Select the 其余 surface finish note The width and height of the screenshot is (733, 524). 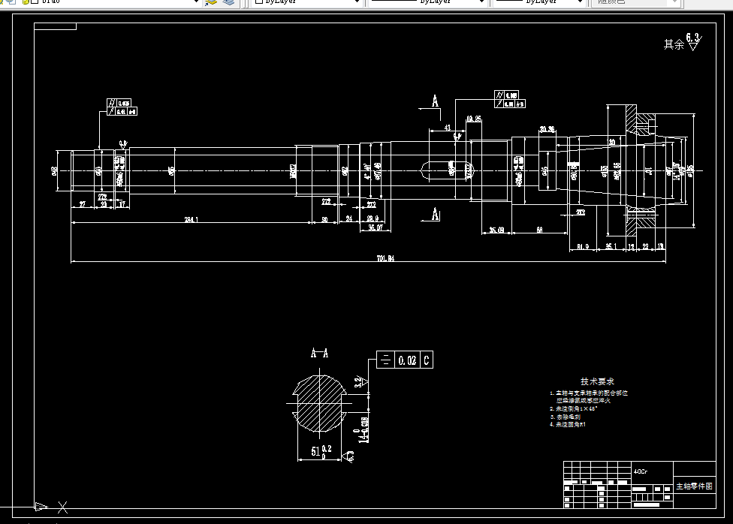pyautogui.click(x=674, y=44)
